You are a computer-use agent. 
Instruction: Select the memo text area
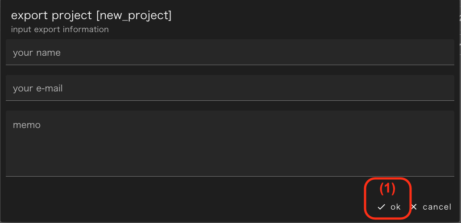[230, 143]
